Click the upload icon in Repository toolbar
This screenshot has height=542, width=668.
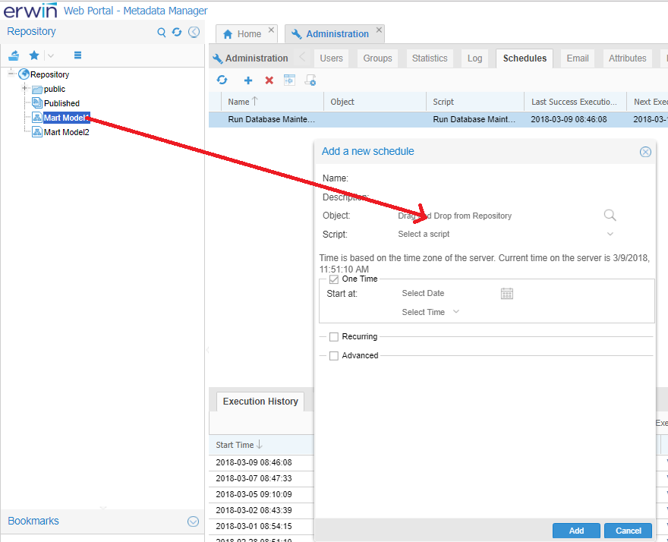(14, 55)
